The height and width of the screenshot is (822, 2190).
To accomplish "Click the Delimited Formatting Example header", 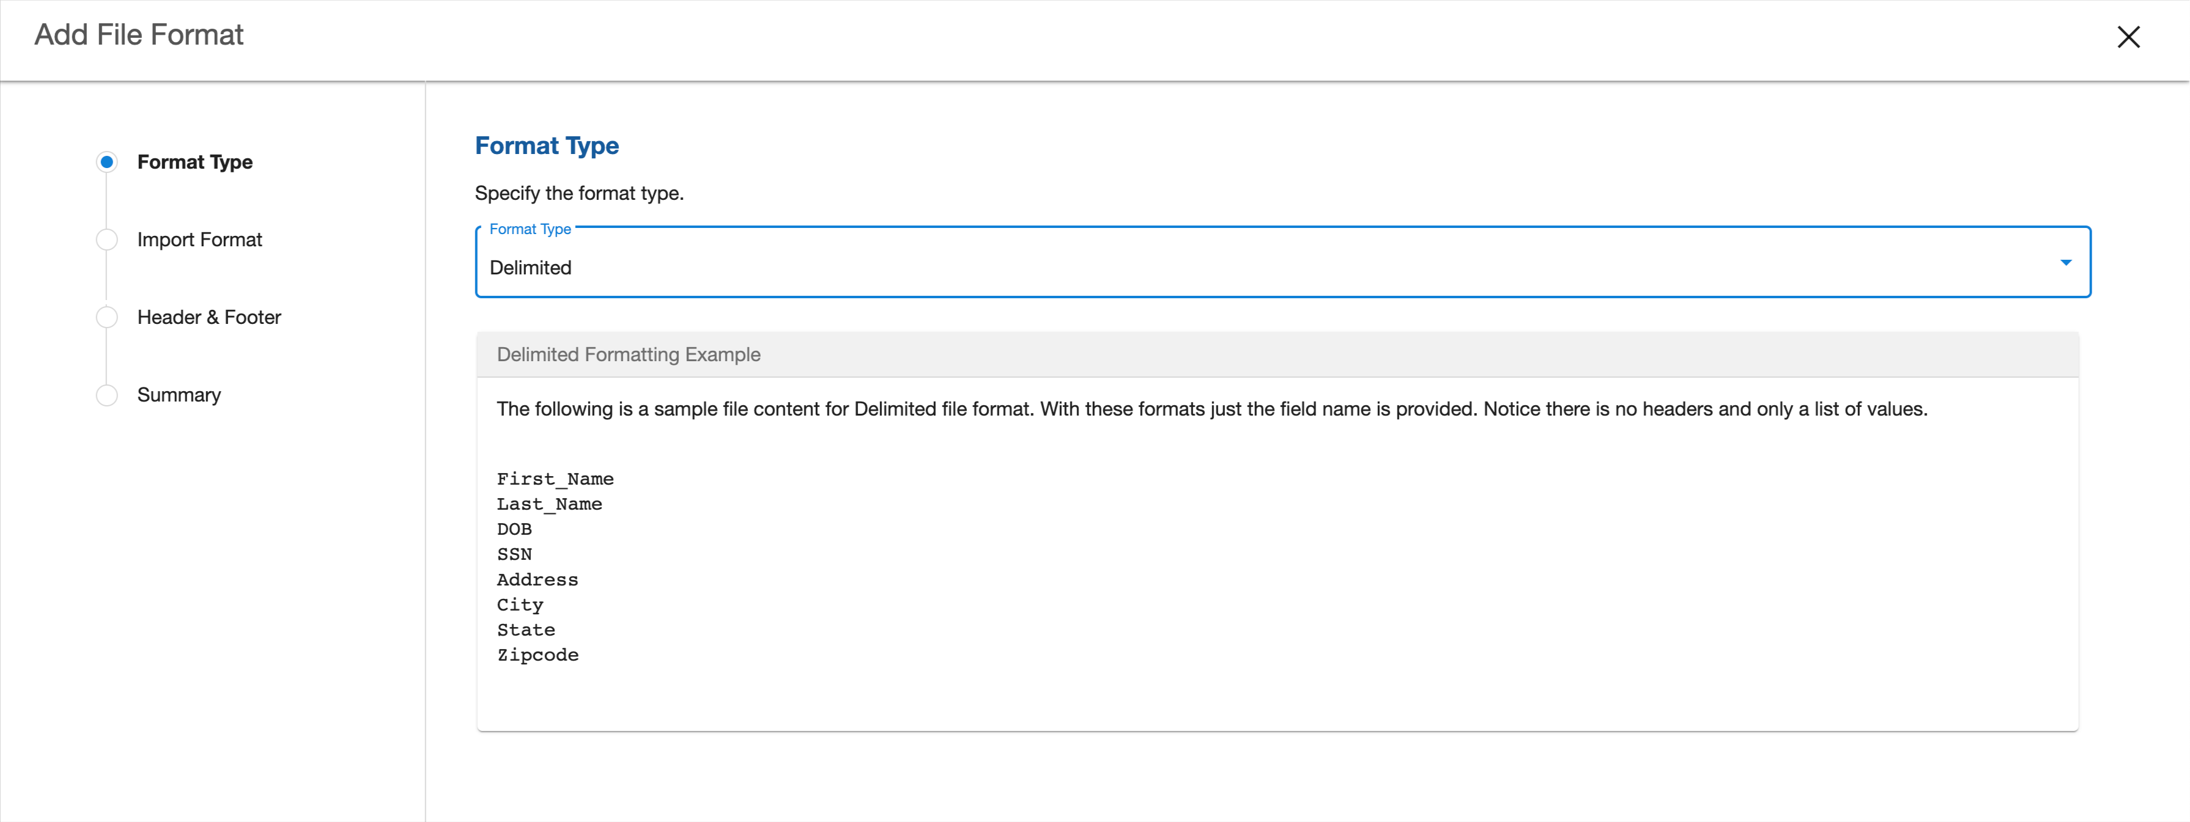I will point(628,354).
